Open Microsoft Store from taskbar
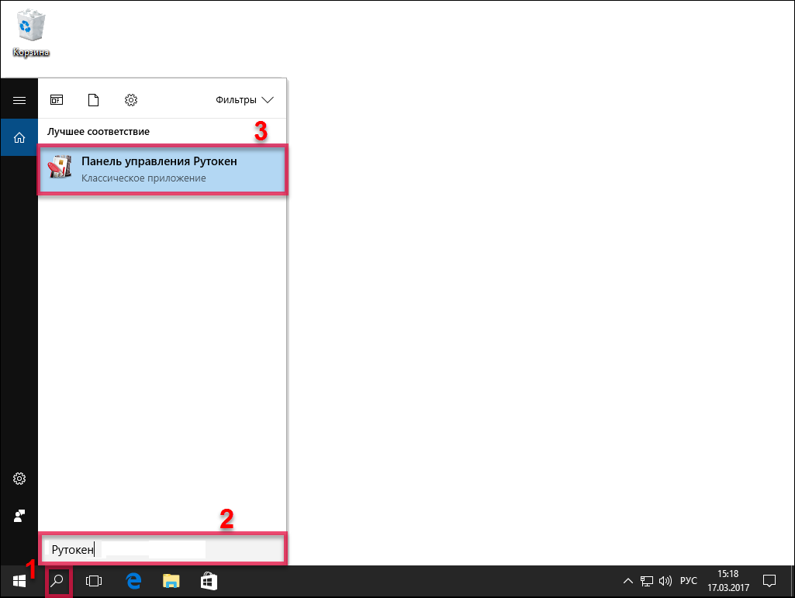The width and height of the screenshot is (795, 598). [x=209, y=581]
